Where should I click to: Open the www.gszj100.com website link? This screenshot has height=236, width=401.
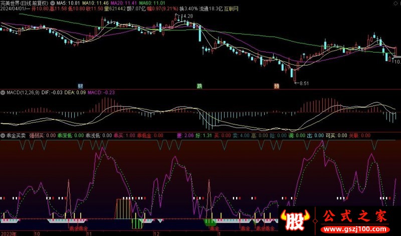click(354, 228)
